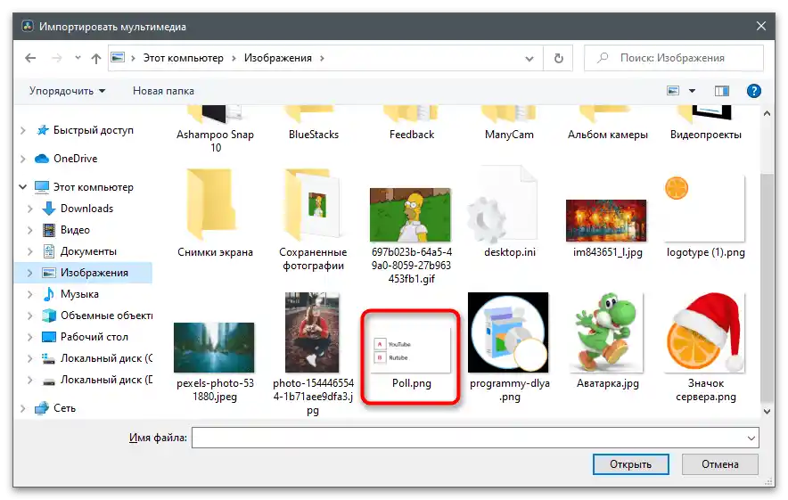
Task: Select the Значок сервера.png thumbnail
Action: [x=705, y=332]
